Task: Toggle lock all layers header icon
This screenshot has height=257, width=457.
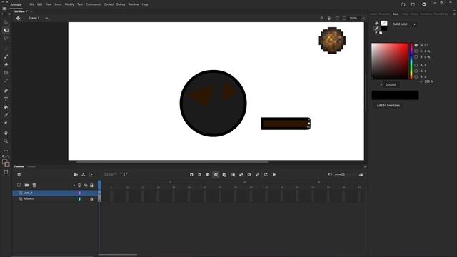Action: pos(91,186)
